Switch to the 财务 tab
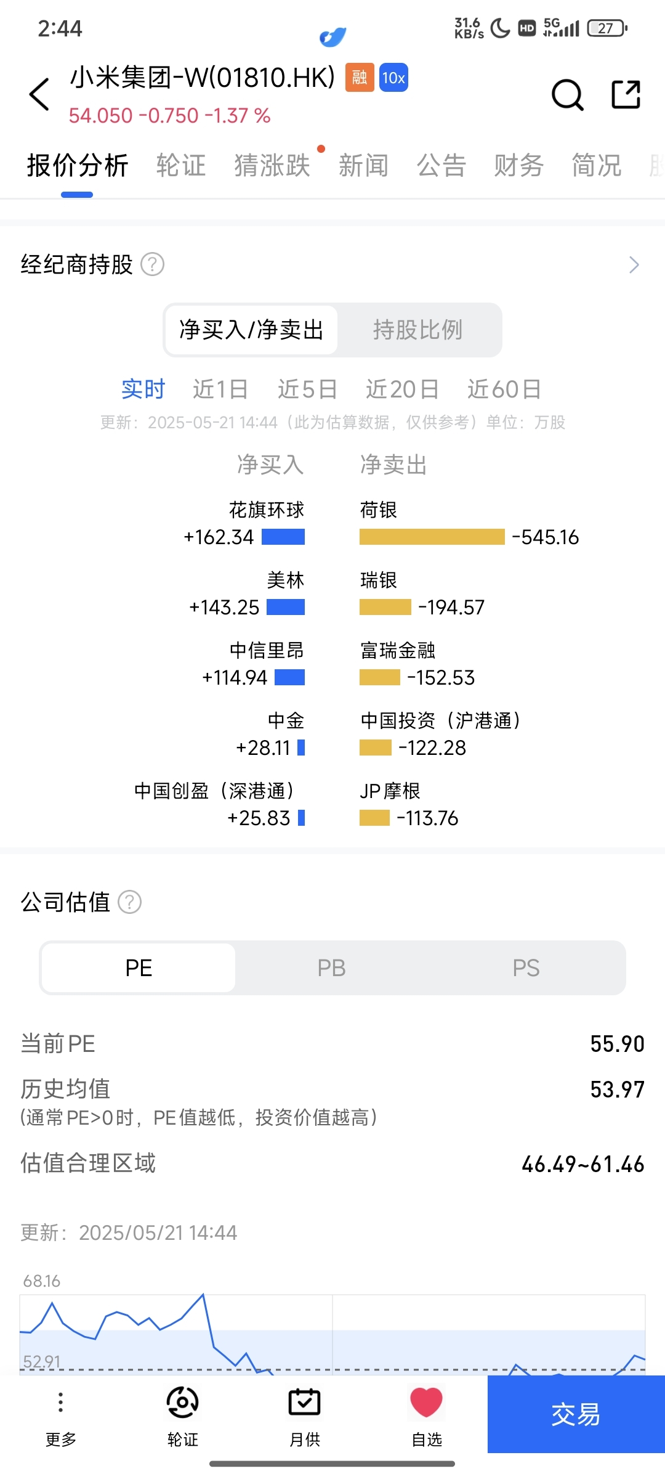The height and width of the screenshot is (1479, 665). click(518, 166)
